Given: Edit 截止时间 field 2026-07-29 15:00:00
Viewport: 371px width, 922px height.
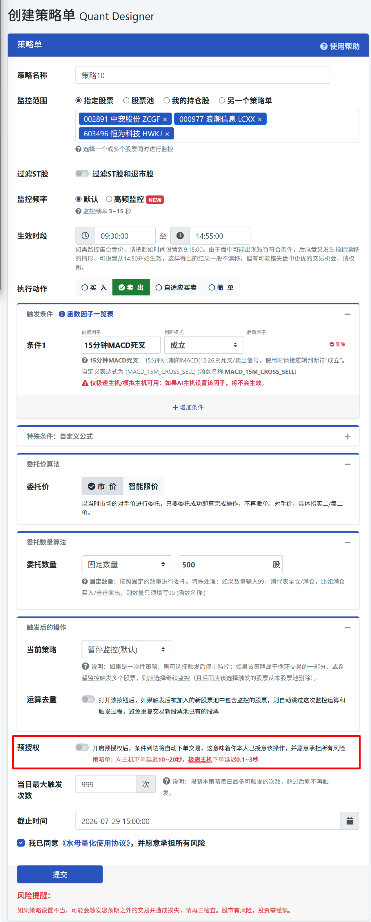Looking at the screenshot, I should [x=208, y=821].
